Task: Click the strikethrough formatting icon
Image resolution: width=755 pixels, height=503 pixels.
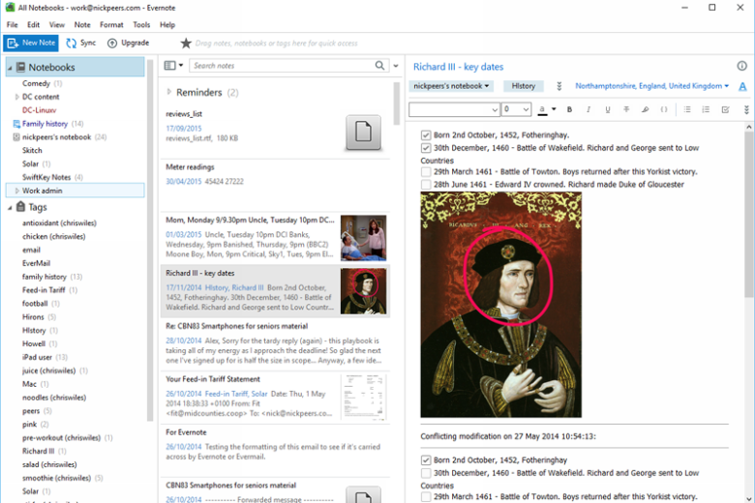Action: (x=626, y=109)
